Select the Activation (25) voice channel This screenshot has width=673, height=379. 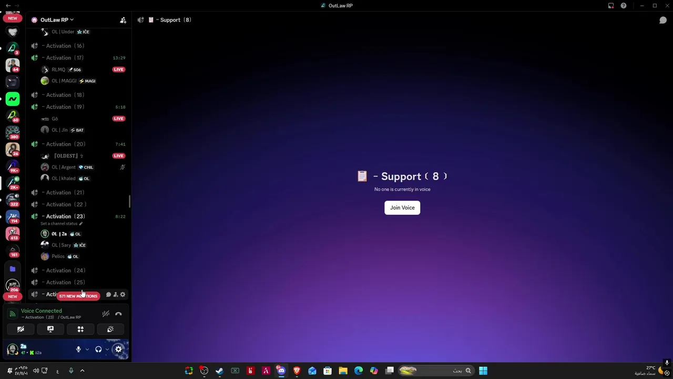[78, 282]
